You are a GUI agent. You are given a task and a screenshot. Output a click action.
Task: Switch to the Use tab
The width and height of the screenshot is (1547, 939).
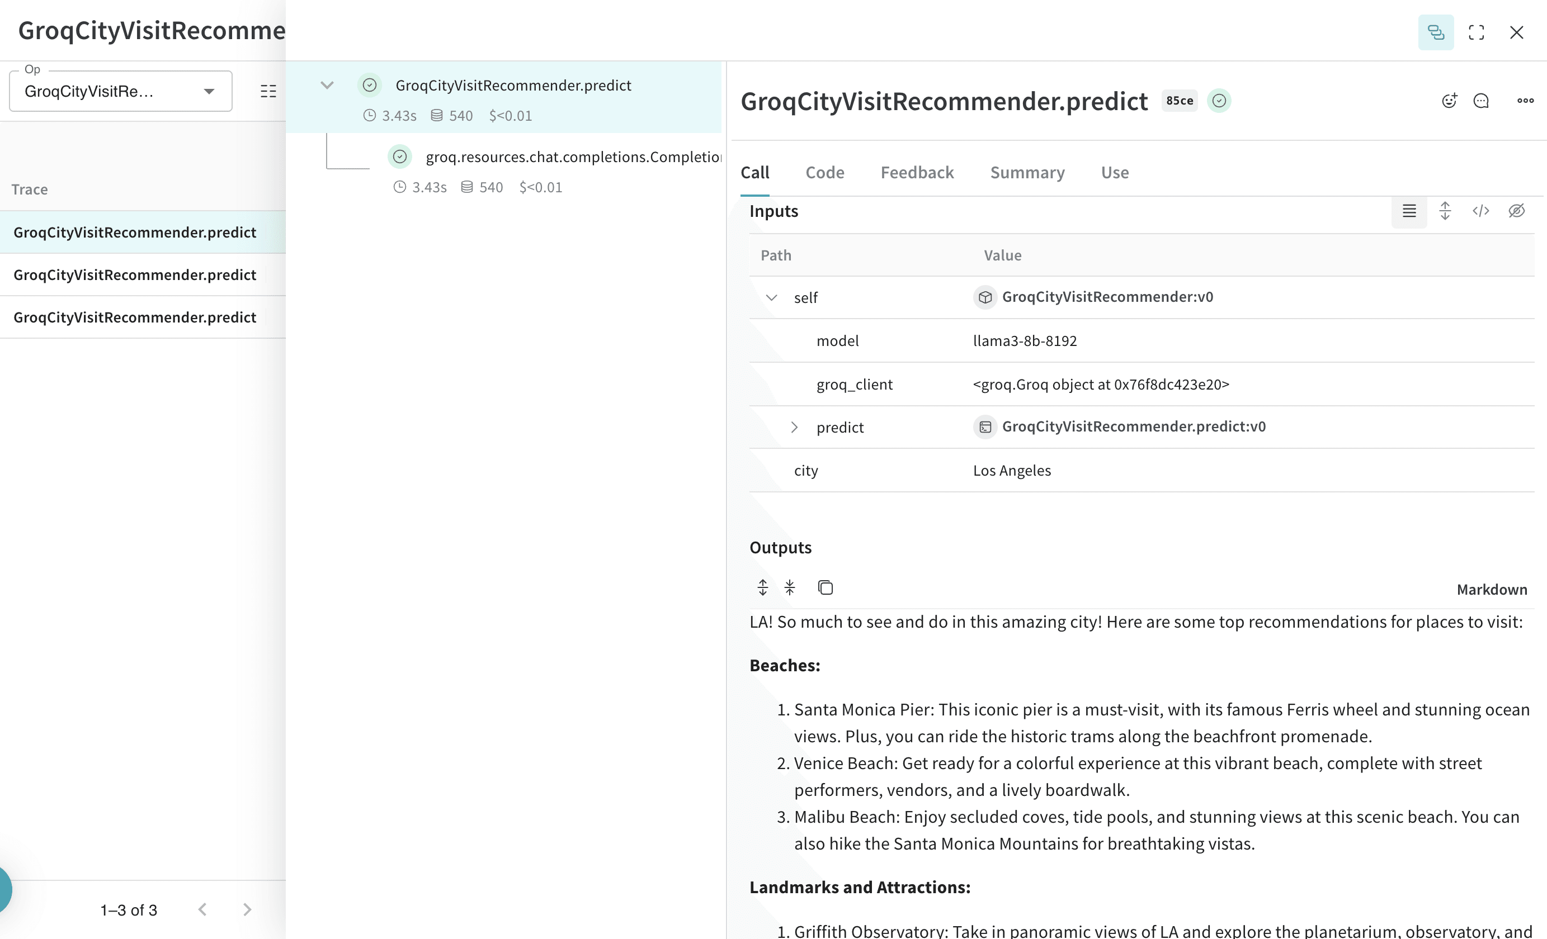[1115, 173]
